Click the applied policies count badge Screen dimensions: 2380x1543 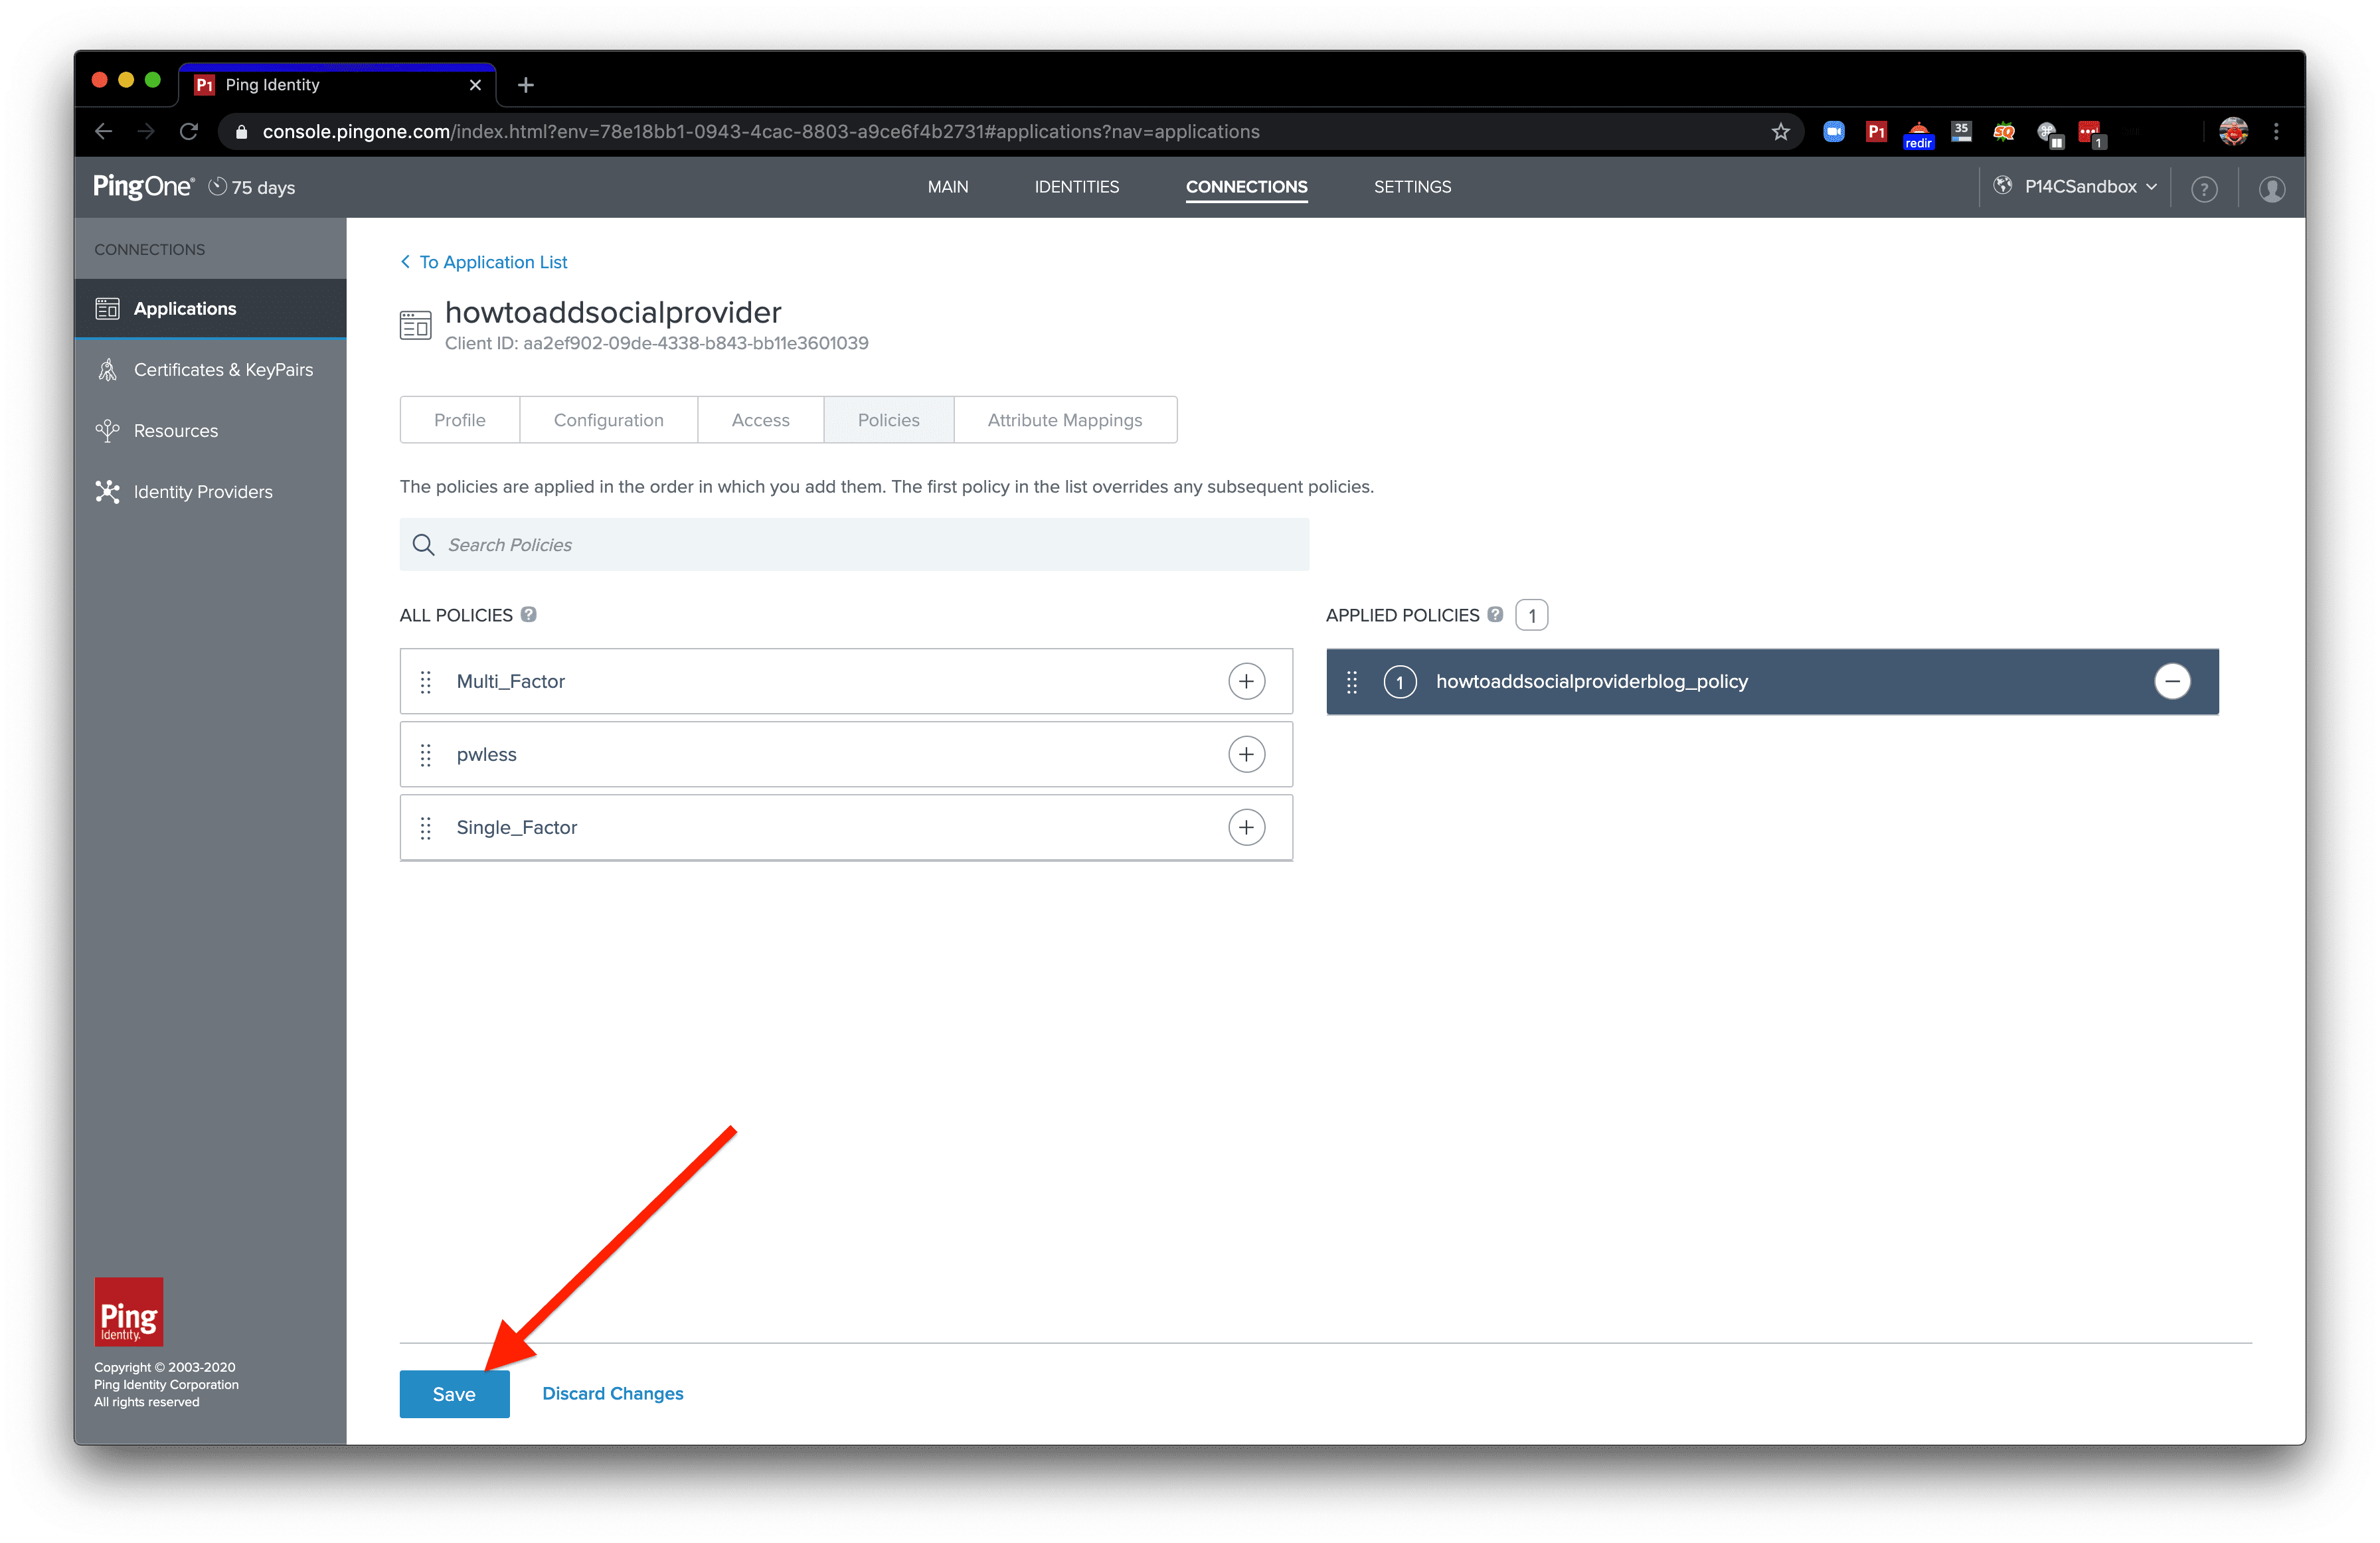tap(1531, 615)
